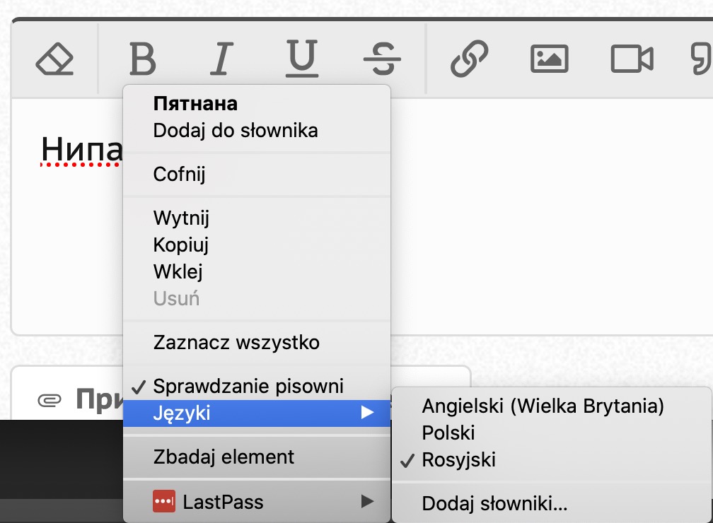713x523 pixels.
Task: Expand the LastPass submenu
Action: [x=257, y=502]
